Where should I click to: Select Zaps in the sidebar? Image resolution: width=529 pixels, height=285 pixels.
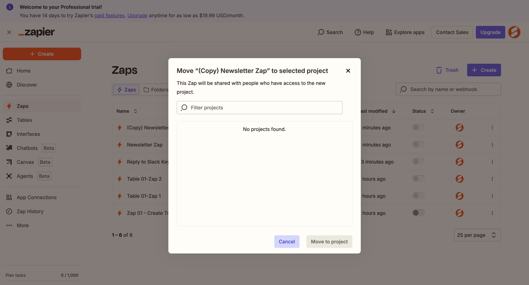(42, 106)
